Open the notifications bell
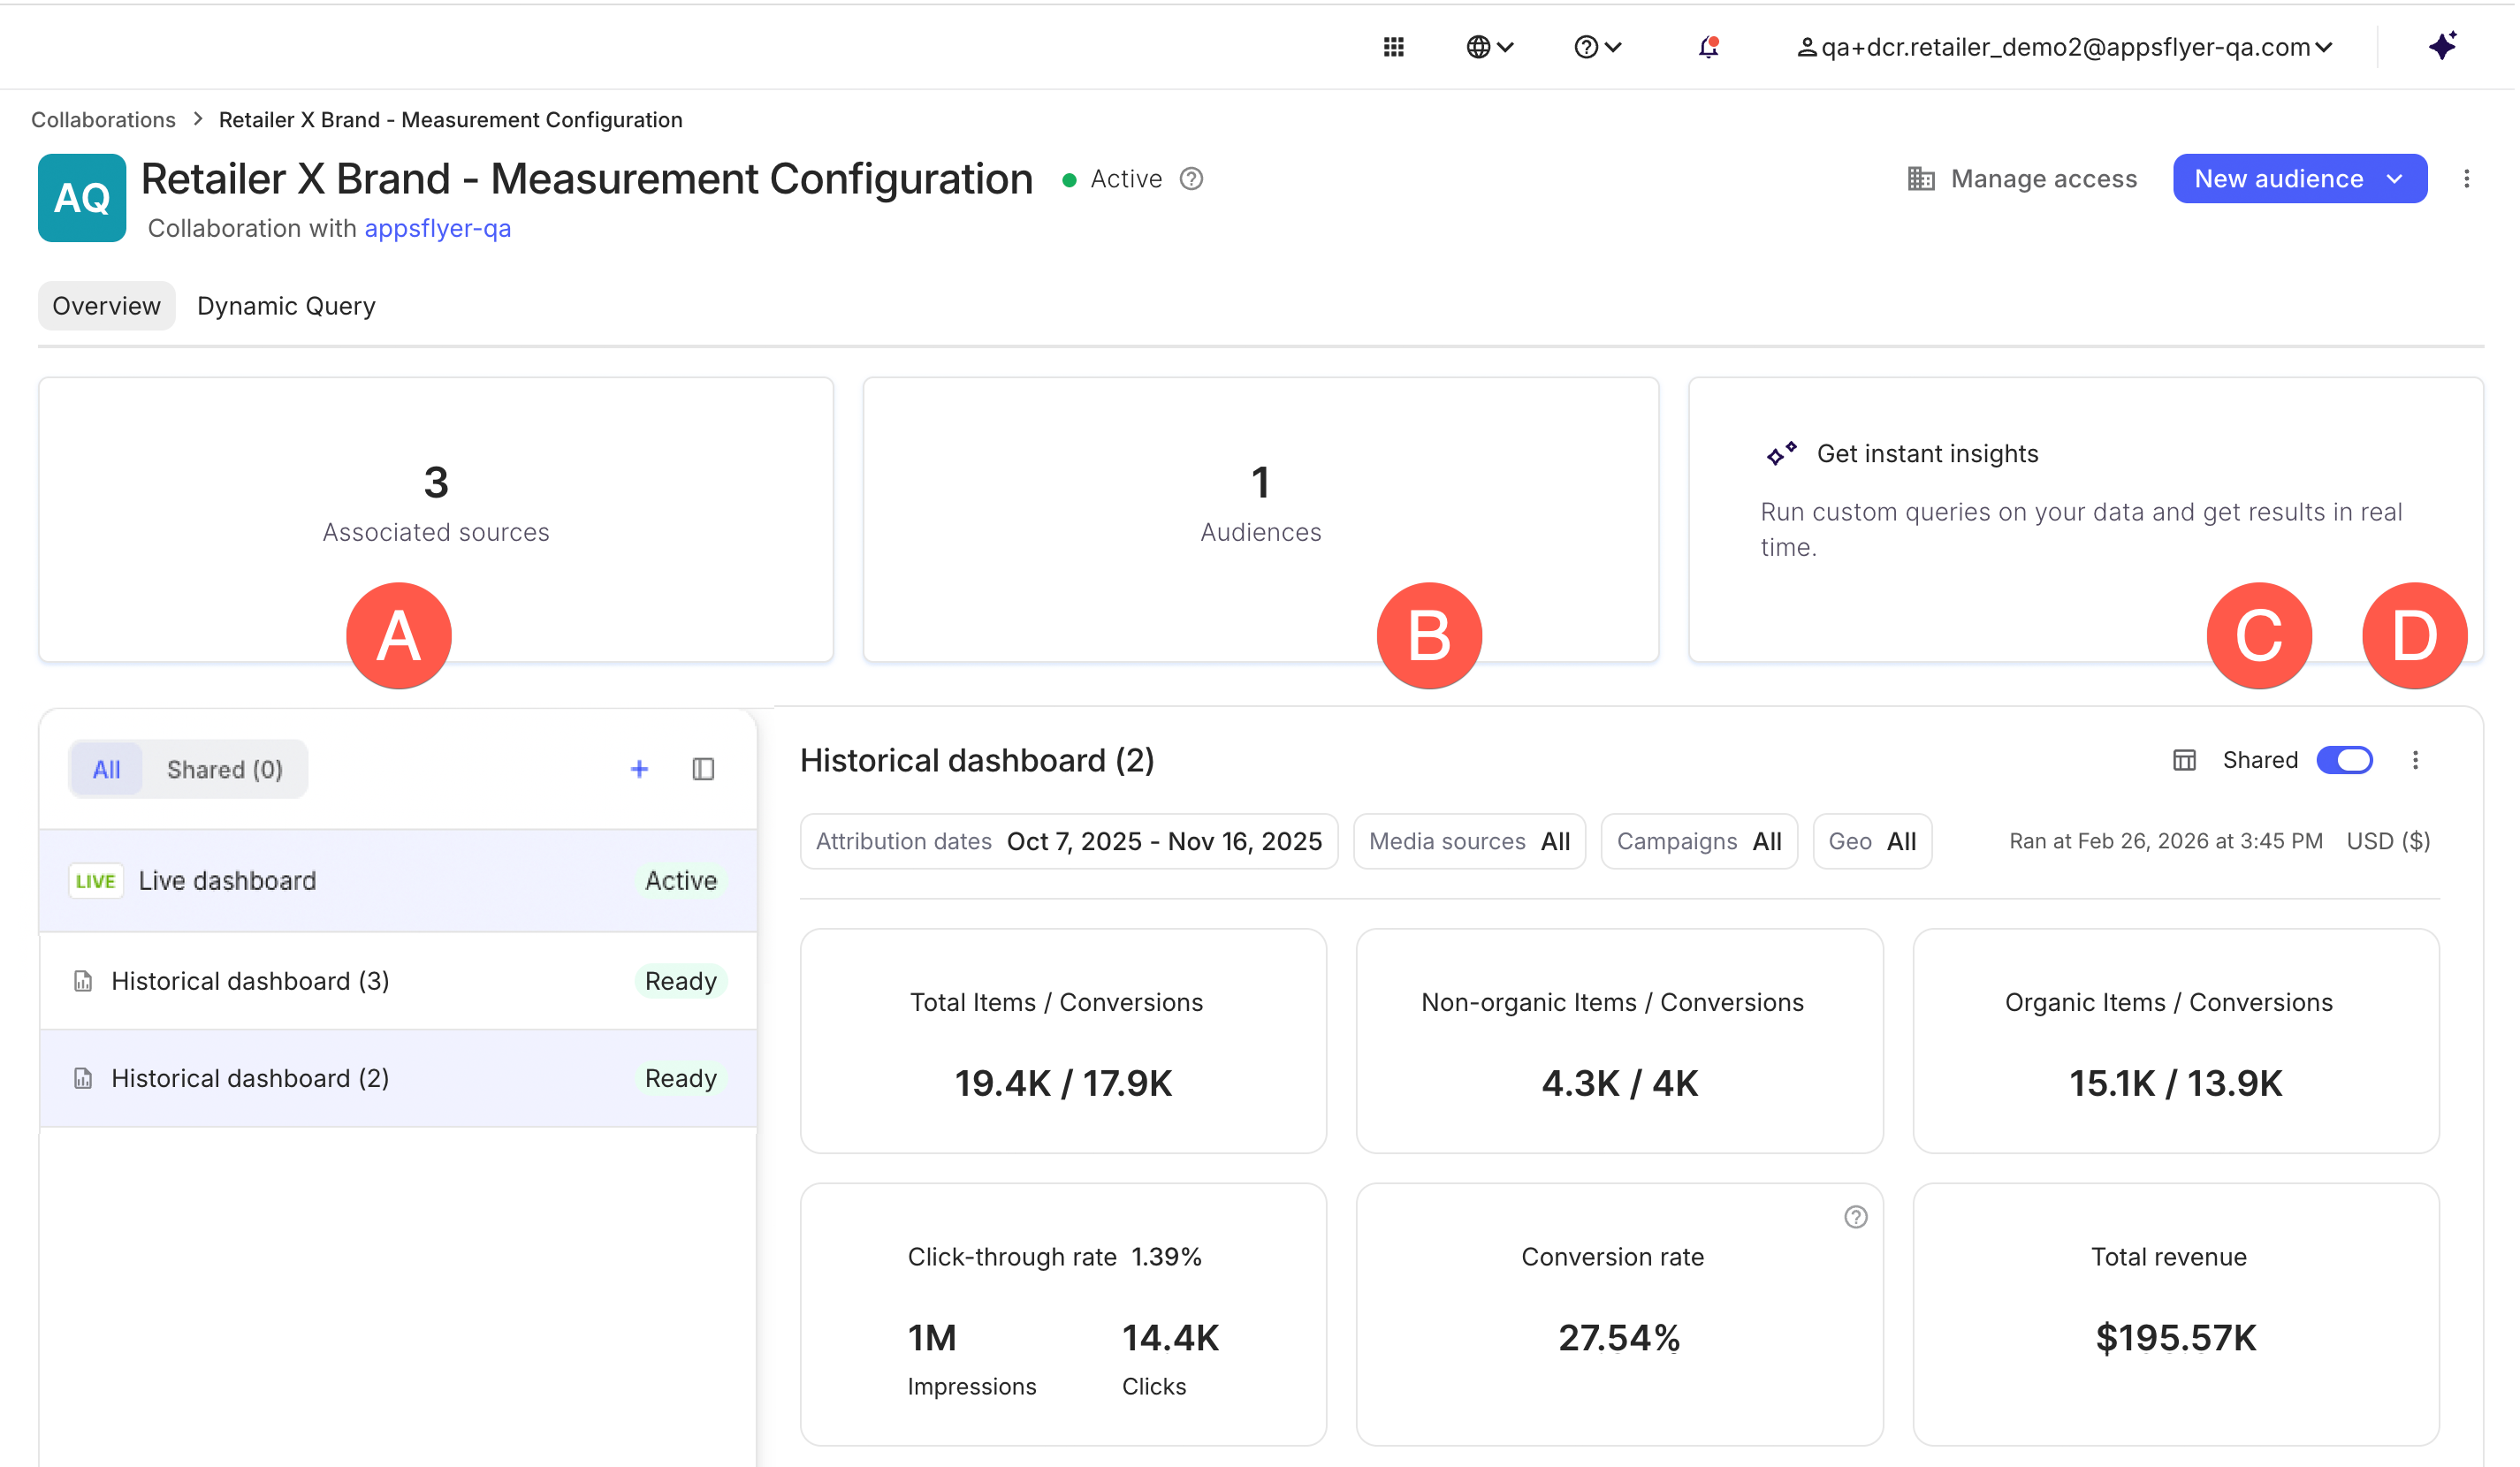The width and height of the screenshot is (2520, 1467). (1708, 47)
